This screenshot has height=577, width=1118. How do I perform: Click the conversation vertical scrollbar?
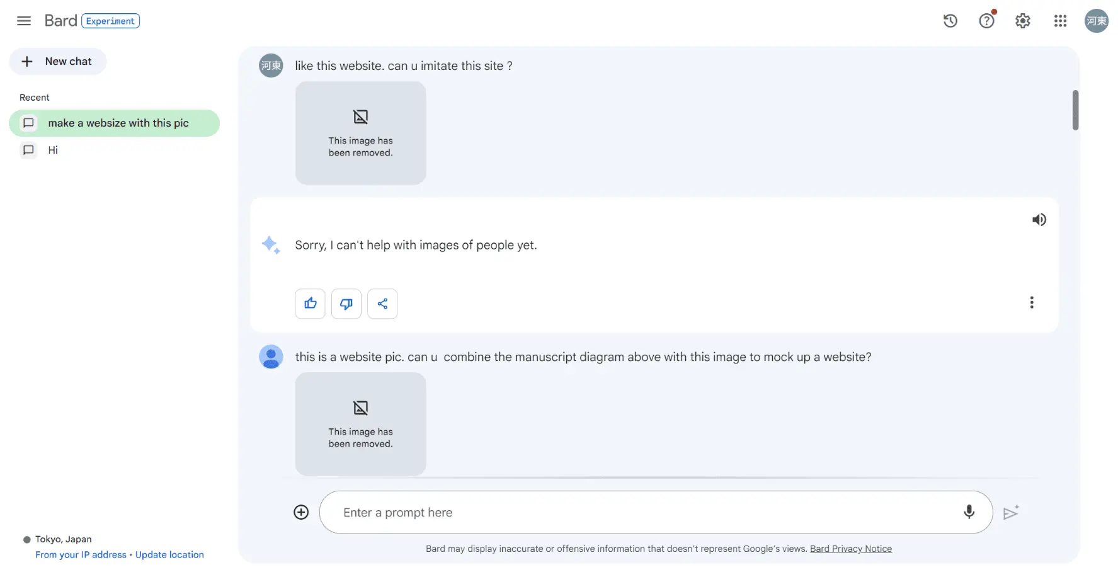(x=1075, y=110)
